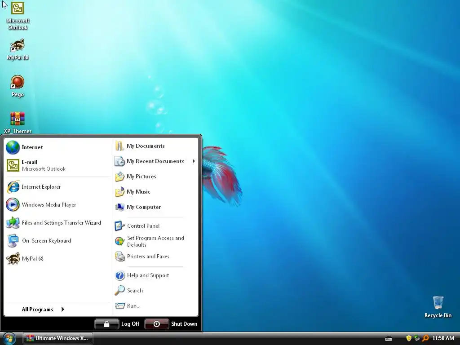This screenshot has height=345, width=460.
Task: Open On-Screen Keyboard from Start menu
Action: point(57,241)
